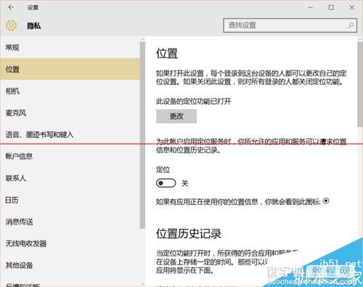Go to 麦克风 settings

(70, 113)
